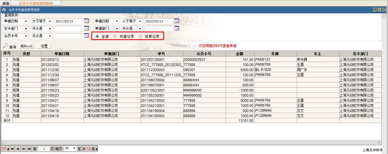Go to previous page of results
Screen dimensions: 388x154
pyautogui.click(x=18, y=149)
